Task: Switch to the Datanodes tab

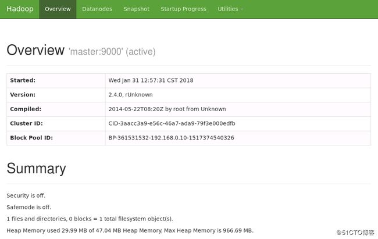Action: coord(97,9)
